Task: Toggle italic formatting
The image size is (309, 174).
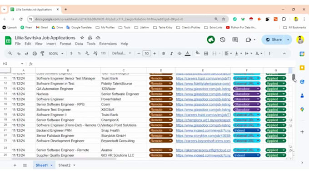Action: [171, 54]
